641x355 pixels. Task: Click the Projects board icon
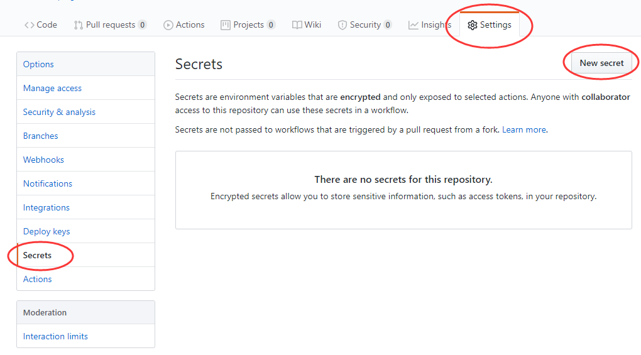point(226,25)
